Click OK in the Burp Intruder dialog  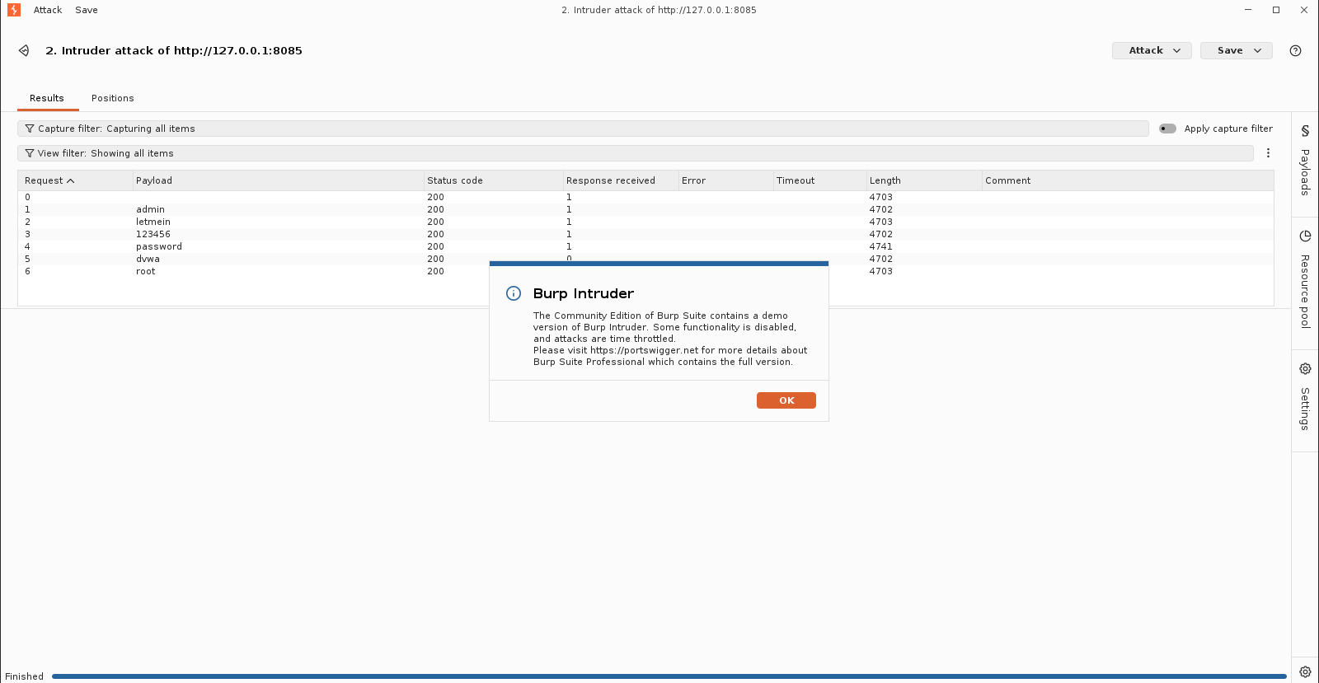786,400
